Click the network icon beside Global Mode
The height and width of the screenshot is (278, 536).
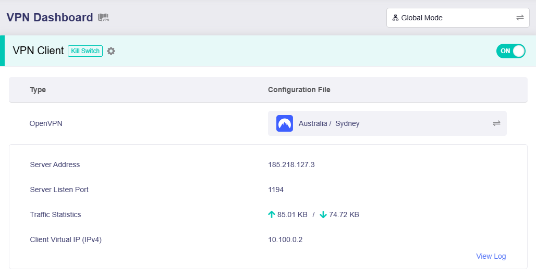coord(395,18)
